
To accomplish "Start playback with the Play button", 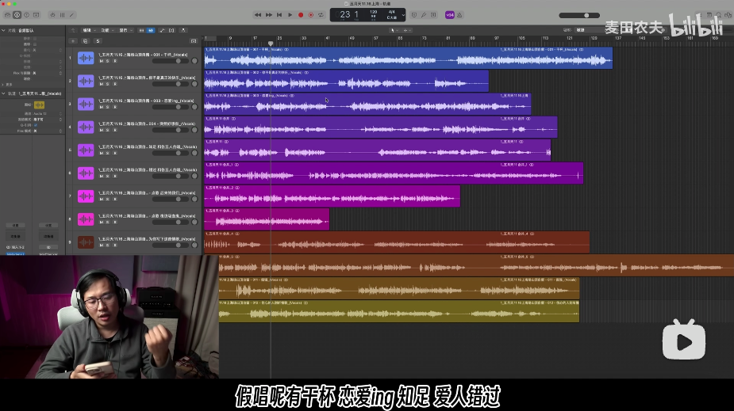I will [x=290, y=15].
